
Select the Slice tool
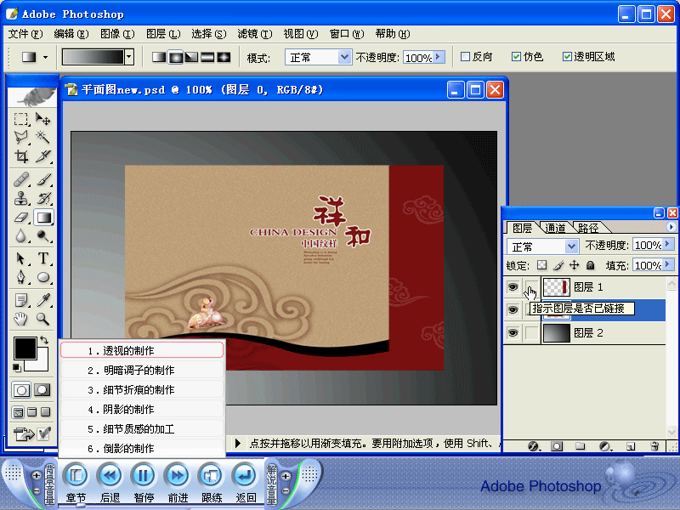pos(43,156)
